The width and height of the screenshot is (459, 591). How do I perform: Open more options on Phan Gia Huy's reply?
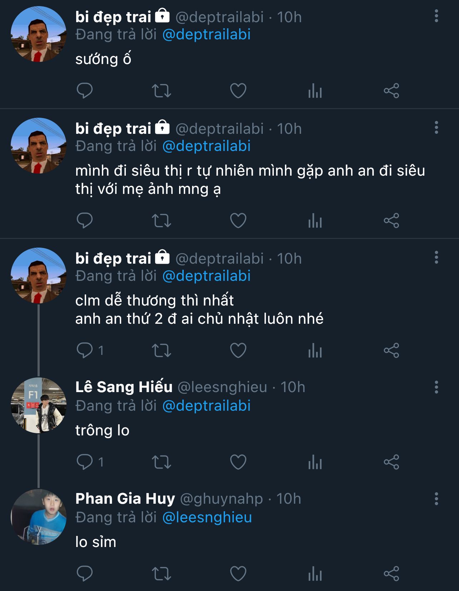pos(436,499)
